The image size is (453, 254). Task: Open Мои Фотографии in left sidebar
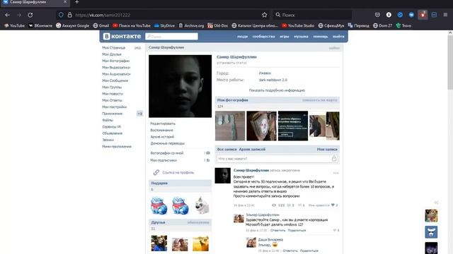(x=115, y=61)
